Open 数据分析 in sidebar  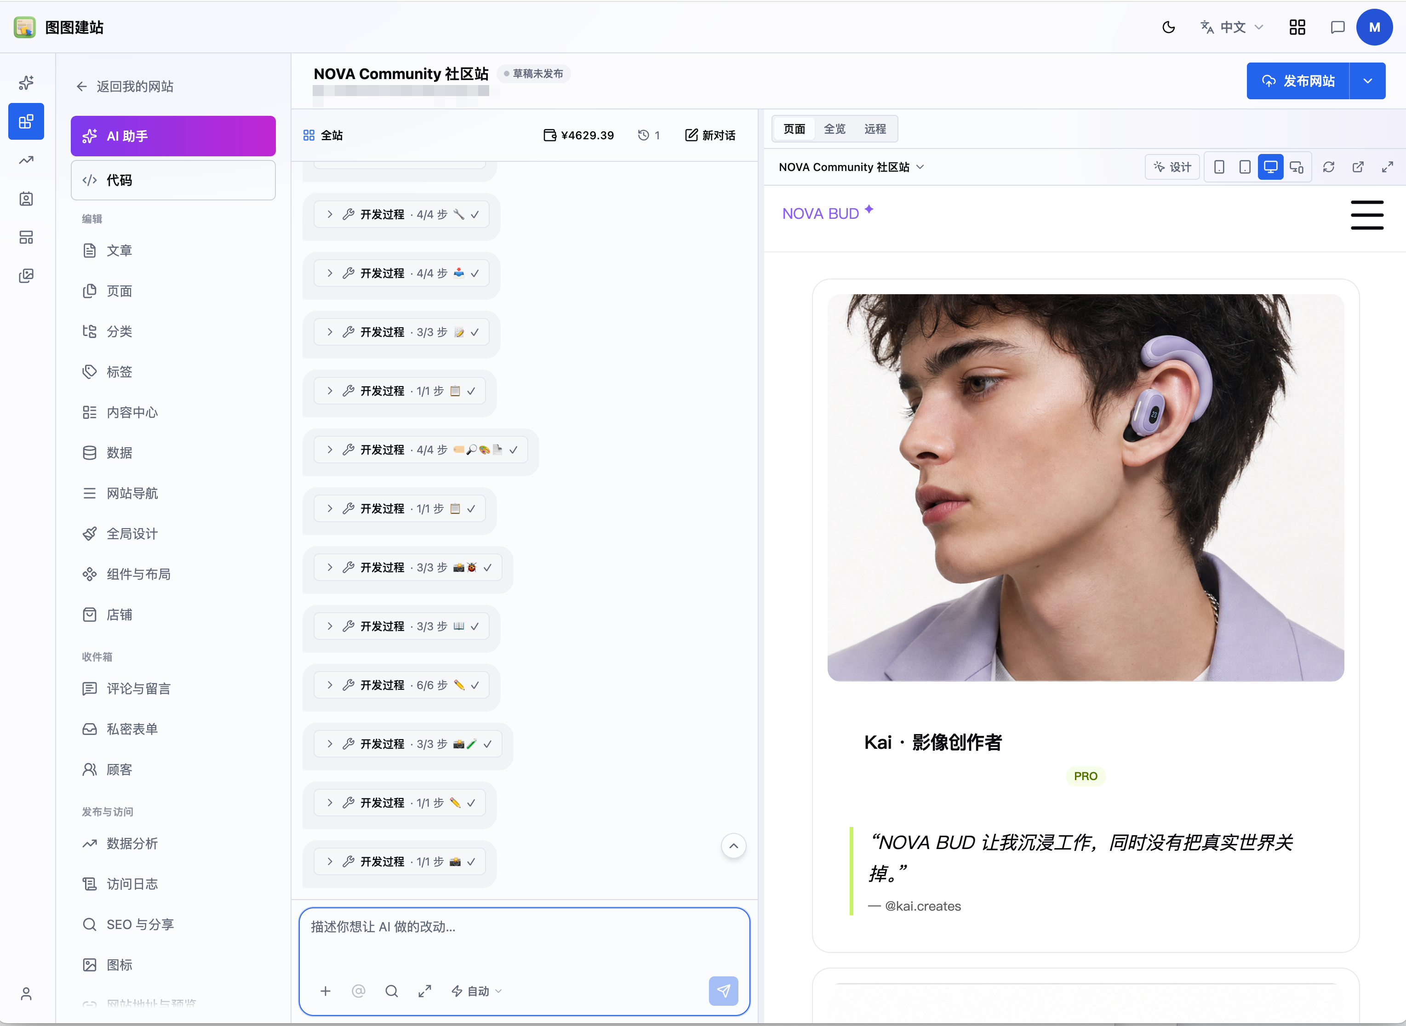173,844
